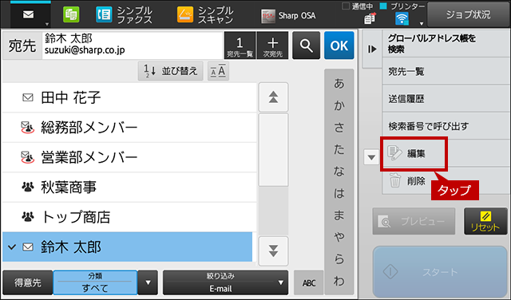The height and width of the screenshot is (300, 511).
Task: Open the green copy mode icon
Action: point(71,15)
